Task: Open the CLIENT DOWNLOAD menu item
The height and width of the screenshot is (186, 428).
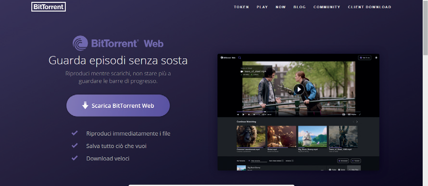Action: pos(370,7)
